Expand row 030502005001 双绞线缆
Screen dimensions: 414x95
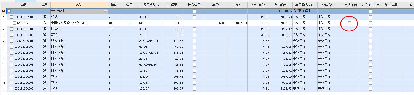(12, 41)
